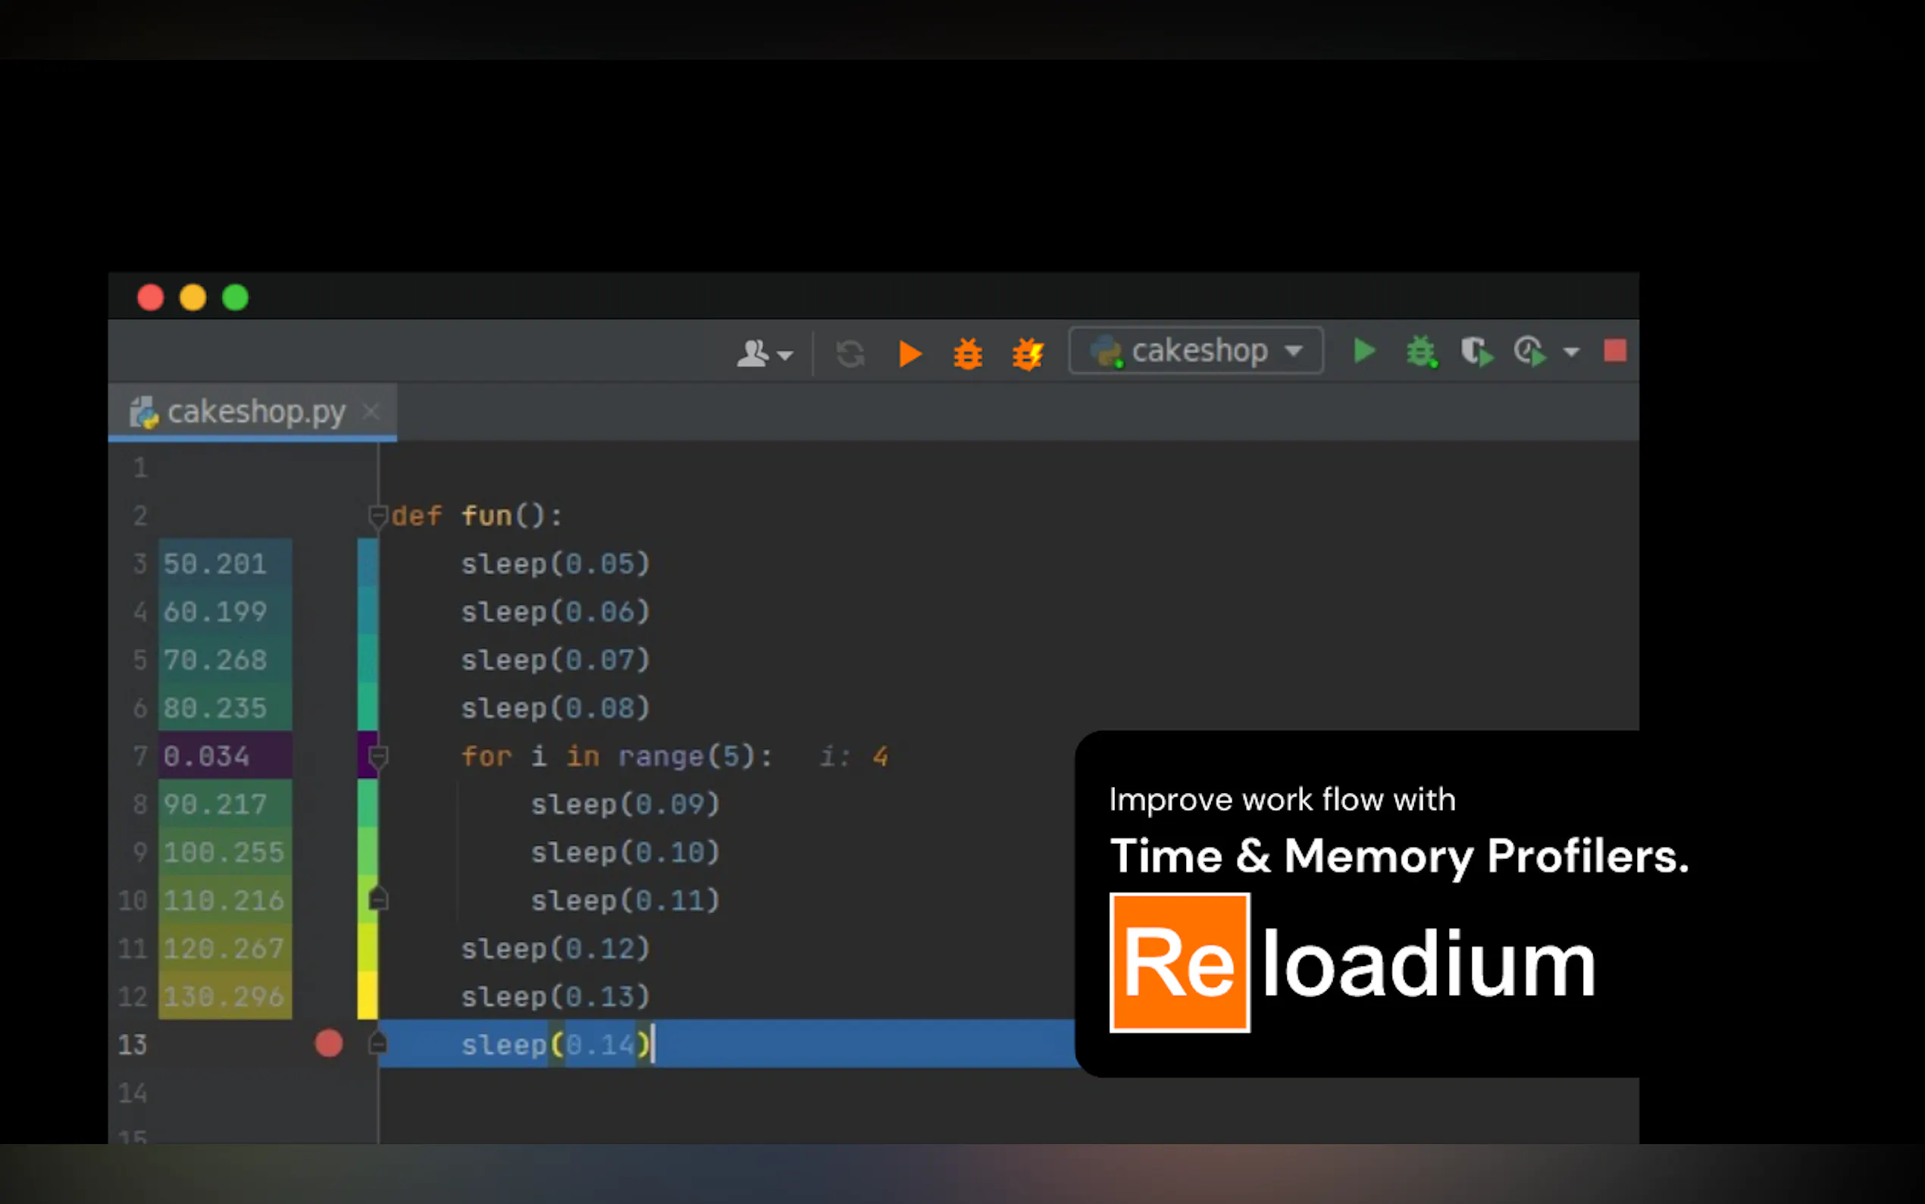This screenshot has height=1204, width=1925.
Task: Toggle the breakpoint on line 13
Action: tap(329, 1043)
